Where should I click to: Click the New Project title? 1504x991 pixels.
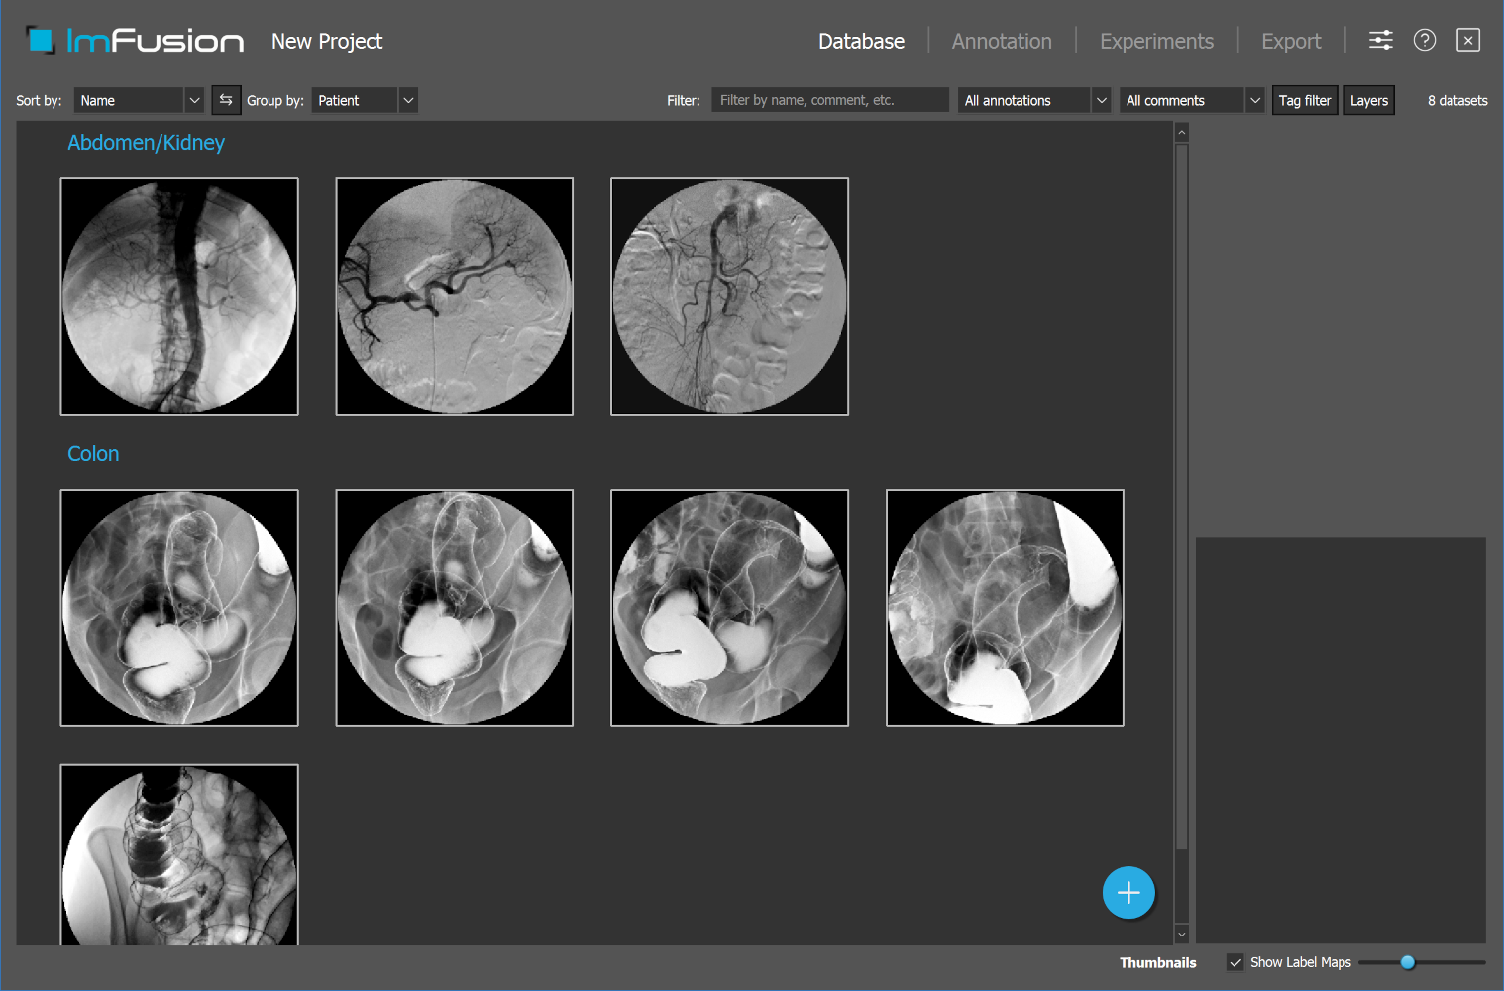tap(327, 41)
